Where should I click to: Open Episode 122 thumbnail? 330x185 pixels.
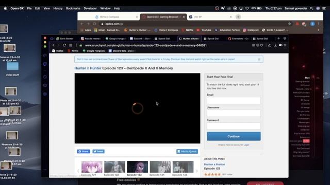114,166
